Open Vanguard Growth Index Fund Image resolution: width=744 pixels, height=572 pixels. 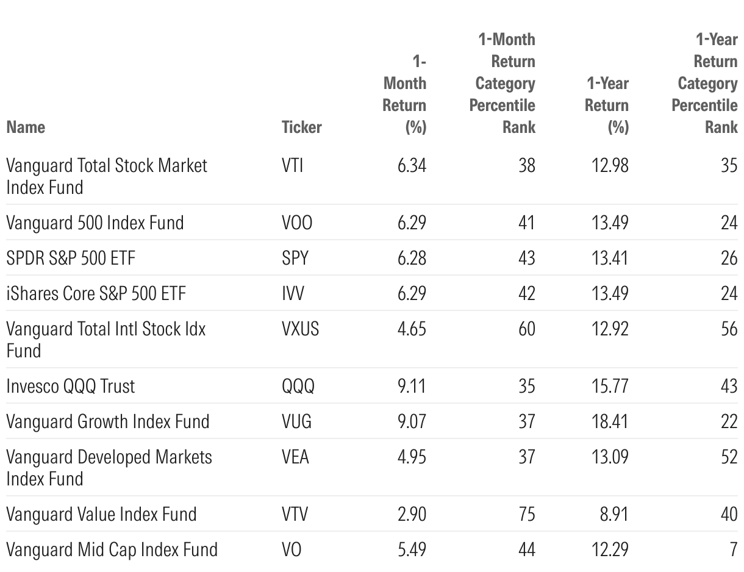point(107,421)
